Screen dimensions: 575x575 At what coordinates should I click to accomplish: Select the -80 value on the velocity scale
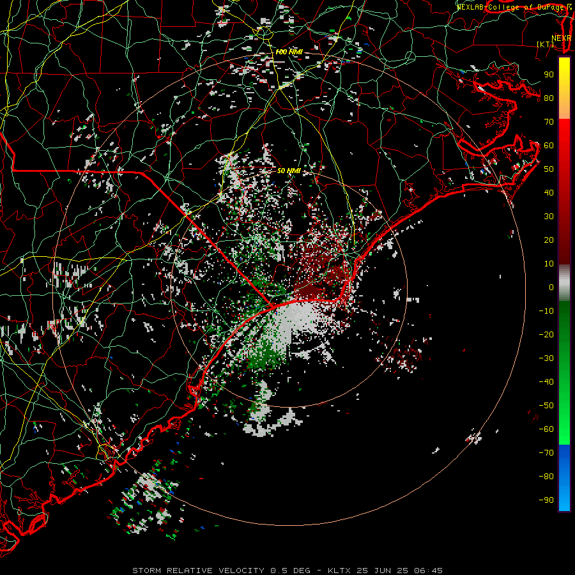(x=546, y=477)
